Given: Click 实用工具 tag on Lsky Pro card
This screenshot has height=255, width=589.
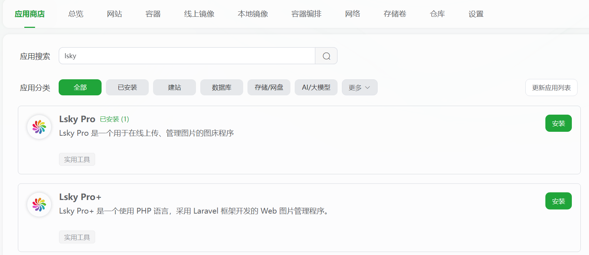Looking at the screenshot, I should pyautogui.click(x=77, y=159).
